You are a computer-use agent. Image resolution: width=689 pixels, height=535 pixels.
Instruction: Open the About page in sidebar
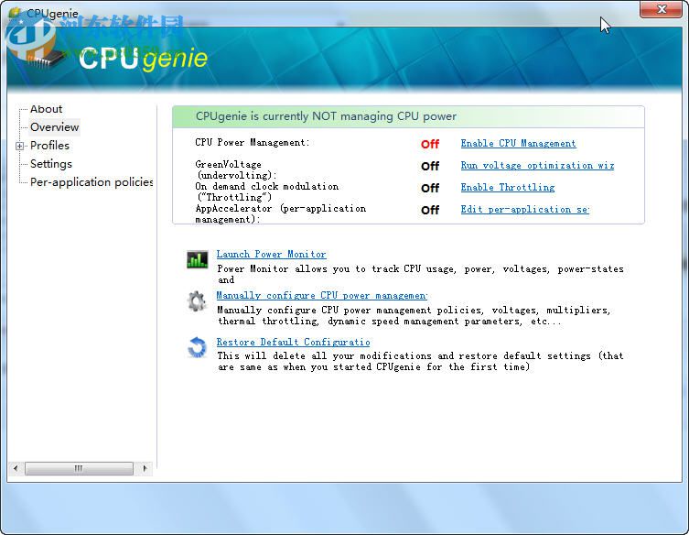point(46,109)
